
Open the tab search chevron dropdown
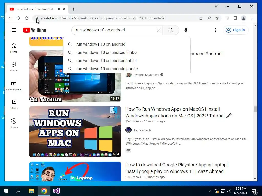point(216,6)
